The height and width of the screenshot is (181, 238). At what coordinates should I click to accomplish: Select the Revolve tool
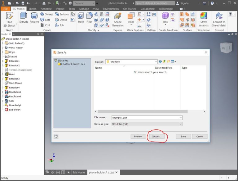(34, 16)
